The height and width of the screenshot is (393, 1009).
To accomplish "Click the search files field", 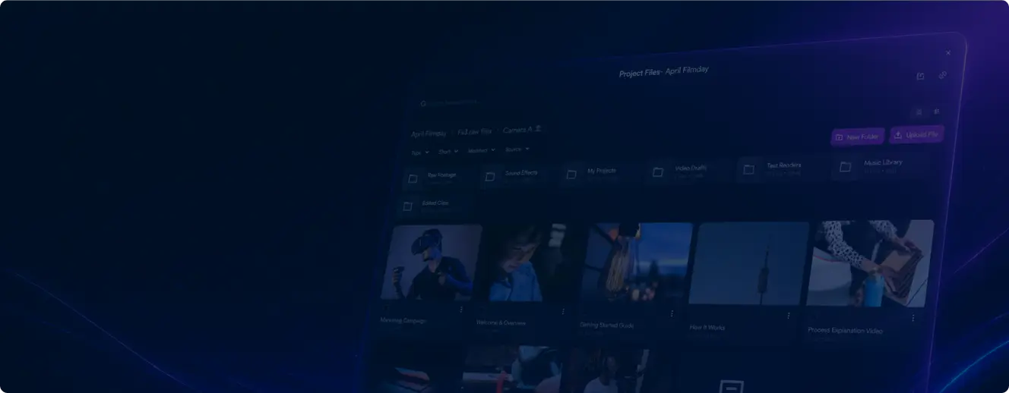I will click(x=486, y=102).
